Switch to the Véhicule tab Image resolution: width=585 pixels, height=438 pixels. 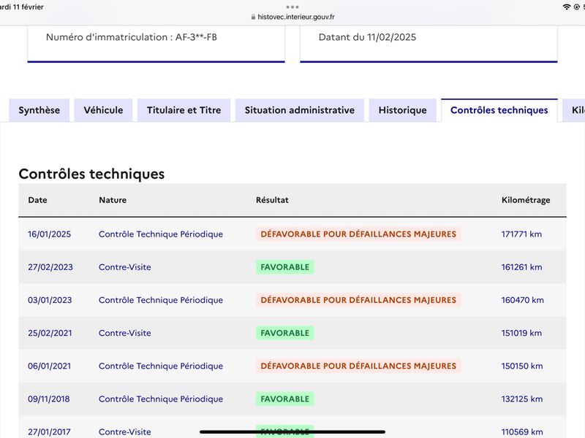click(103, 110)
